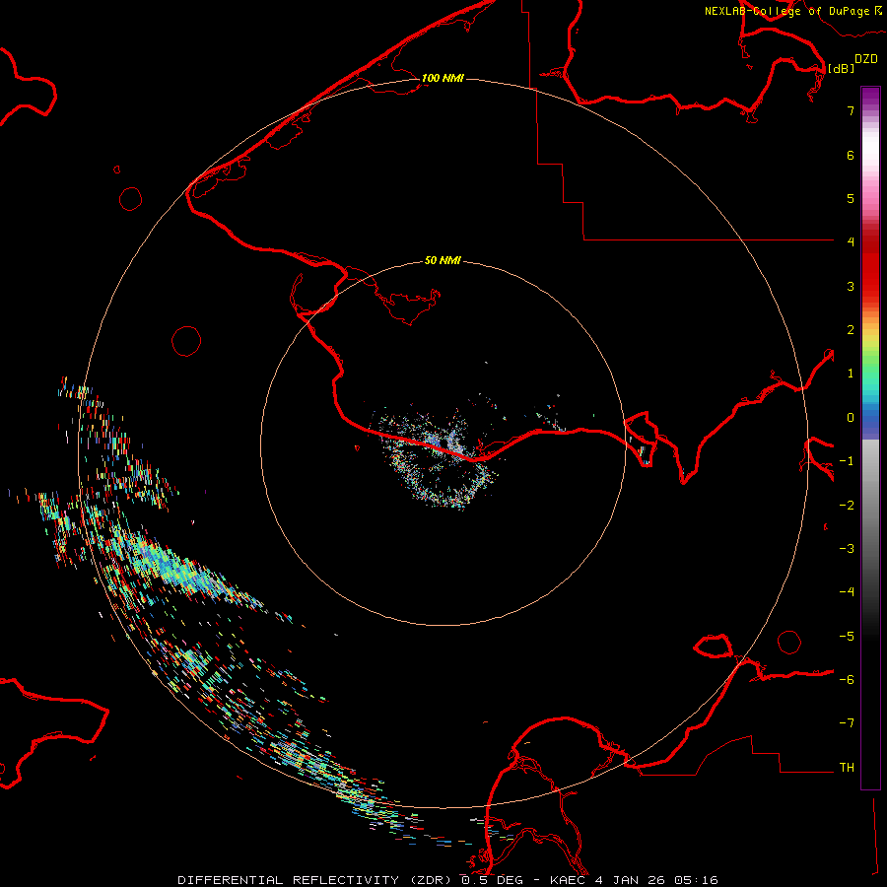This screenshot has height=887, width=887.
Task: Click the Differential Reflectivity caption at bottom
Action: pyautogui.click(x=448, y=880)
